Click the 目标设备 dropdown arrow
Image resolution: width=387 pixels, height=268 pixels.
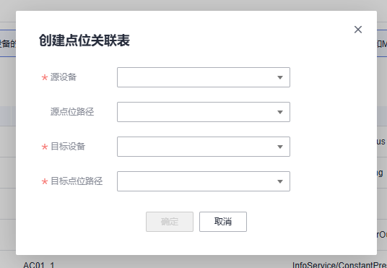pos(280,147)
